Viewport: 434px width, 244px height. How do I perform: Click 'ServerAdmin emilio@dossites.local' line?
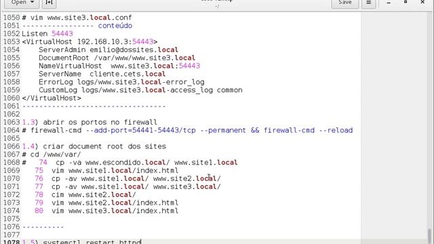[x=108, y=49]
